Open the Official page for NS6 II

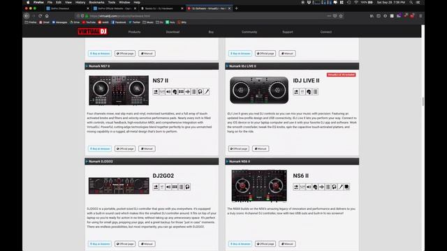click(265, 244)
